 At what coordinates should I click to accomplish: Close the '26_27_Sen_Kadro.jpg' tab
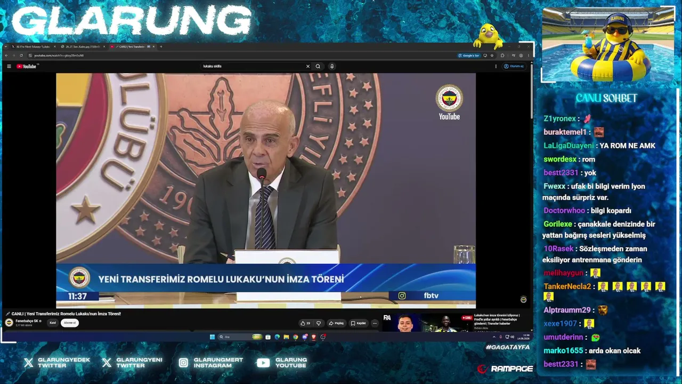(104, 46)
